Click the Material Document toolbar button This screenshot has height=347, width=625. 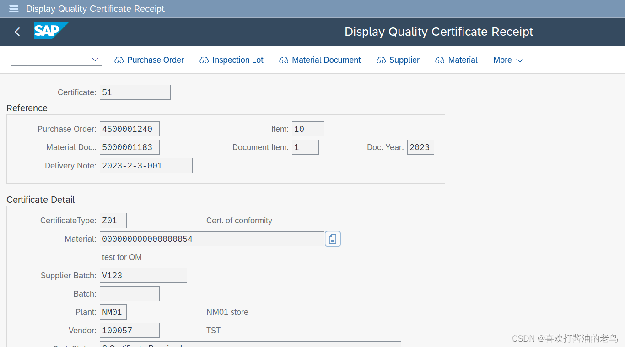[326, 60]
